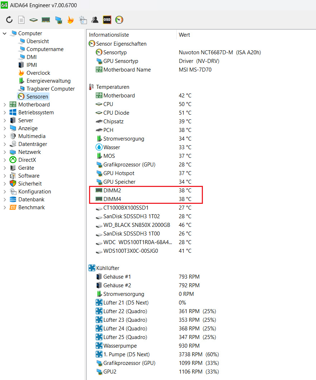Click the DIMM2 memory module icon
Viewport: 316px width, 380px height.
coord(99,191)
